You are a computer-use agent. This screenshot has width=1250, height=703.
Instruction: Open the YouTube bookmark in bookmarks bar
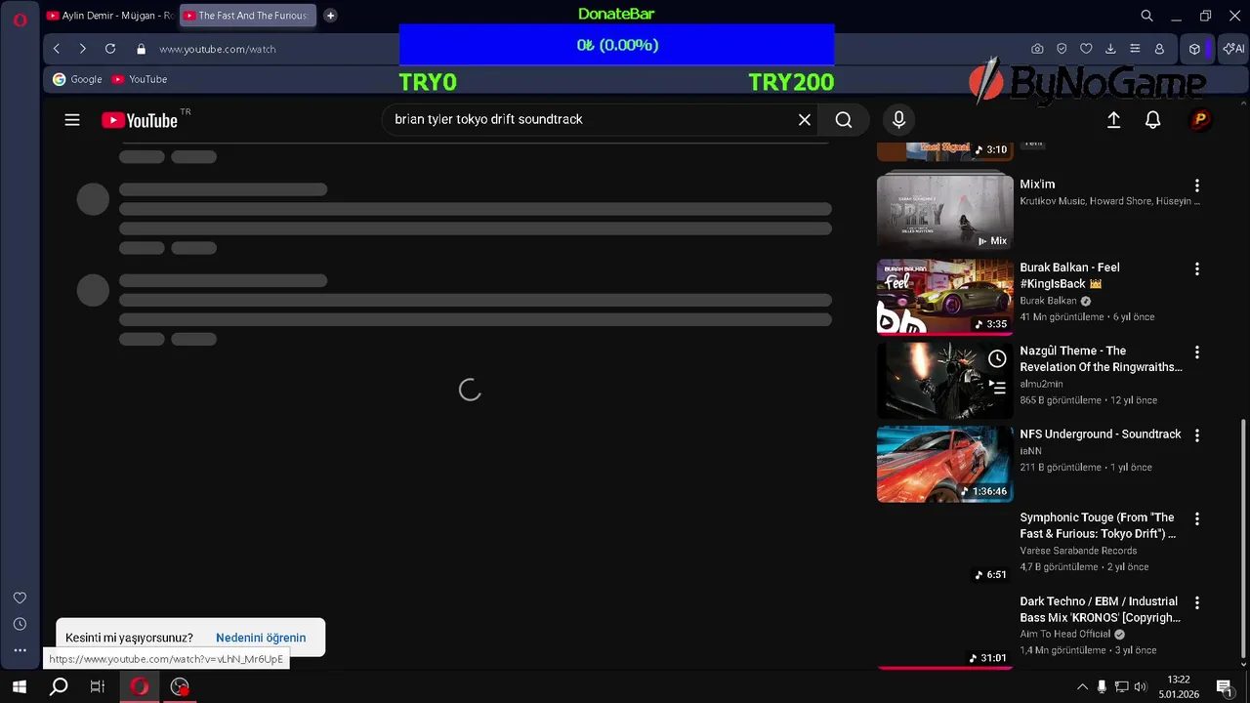click(x=140, y=79)
